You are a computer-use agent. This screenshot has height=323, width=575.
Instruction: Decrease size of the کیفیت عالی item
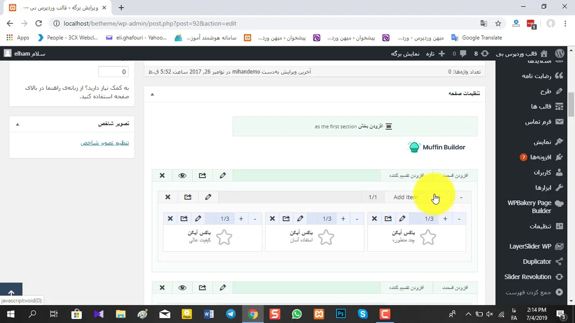[x=255, y=218]
